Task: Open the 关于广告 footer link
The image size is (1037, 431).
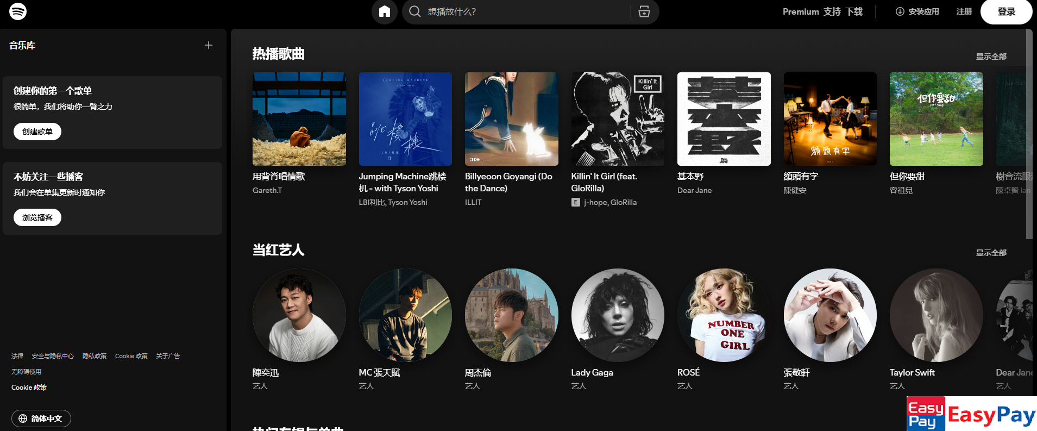Action: 168,356
